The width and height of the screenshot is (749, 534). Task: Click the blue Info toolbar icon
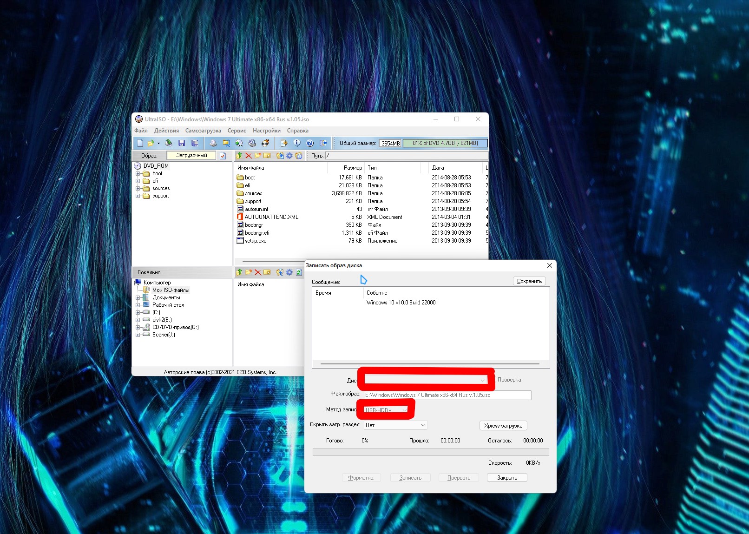click(x=297, y=143)
